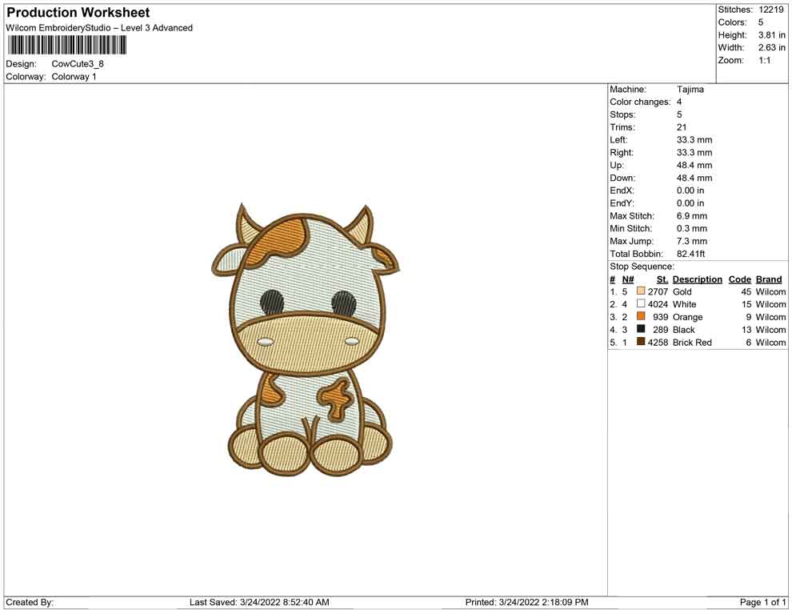Click the Stitches count value 12219
Image resolution: width=792 pixels, height=610 pixels.
pyautogui.click(x=771, y=10)
